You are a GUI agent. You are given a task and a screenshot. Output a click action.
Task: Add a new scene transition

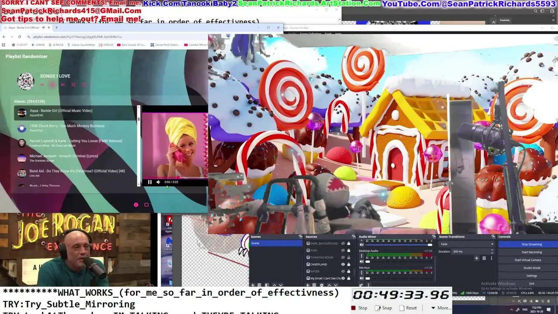[476, 258]
